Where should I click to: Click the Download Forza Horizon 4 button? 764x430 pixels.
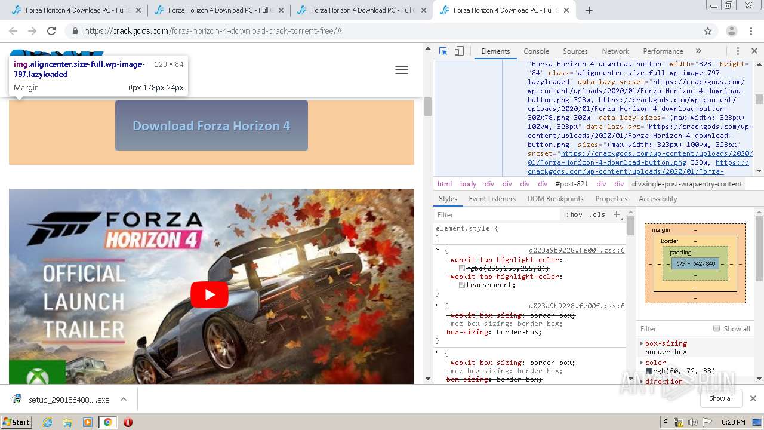click(211, 125)
